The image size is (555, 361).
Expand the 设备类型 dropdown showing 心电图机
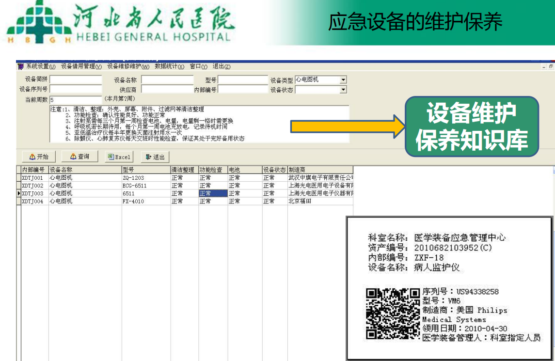pos(343,80)
